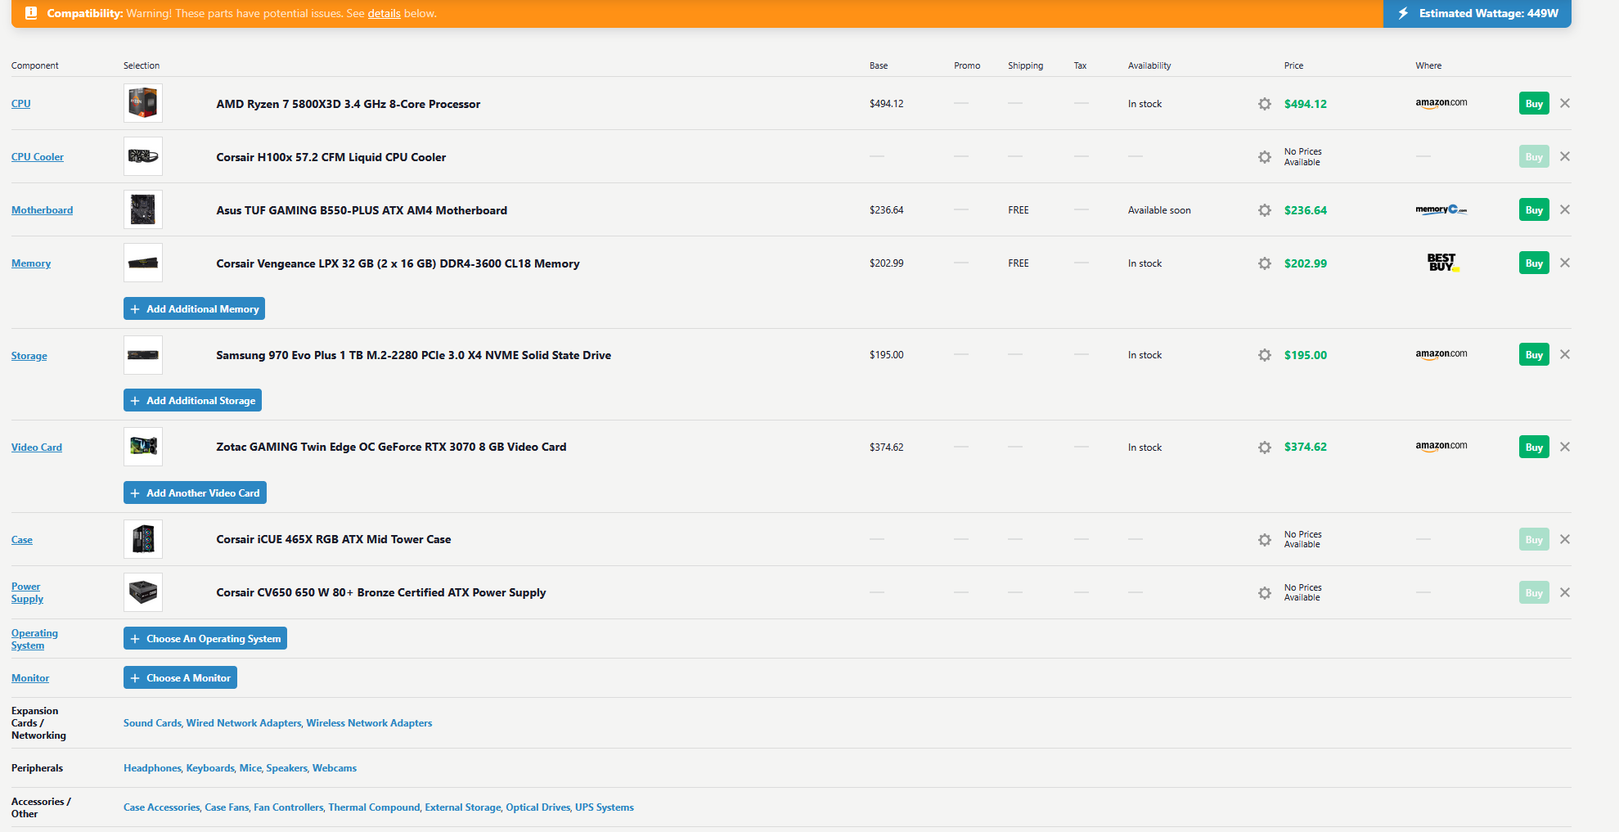Open the Zotac video card thumbnail
This screenshot has height=832, width=1619.
pyautogui.click(x=143, y=447)
